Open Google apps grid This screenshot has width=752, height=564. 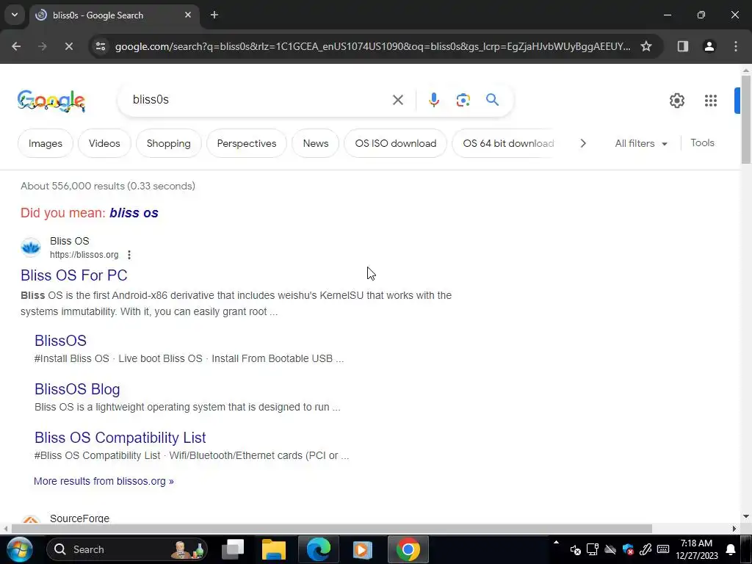tap(710, 100)
